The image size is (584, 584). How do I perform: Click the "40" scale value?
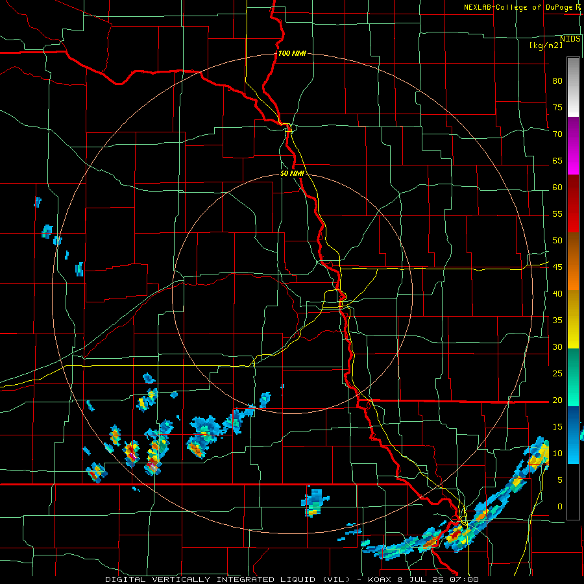pyautogui.click(x=557, y=293)
